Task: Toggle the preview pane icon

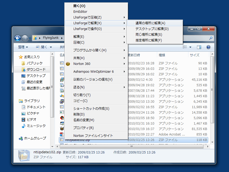Action: 199,47
